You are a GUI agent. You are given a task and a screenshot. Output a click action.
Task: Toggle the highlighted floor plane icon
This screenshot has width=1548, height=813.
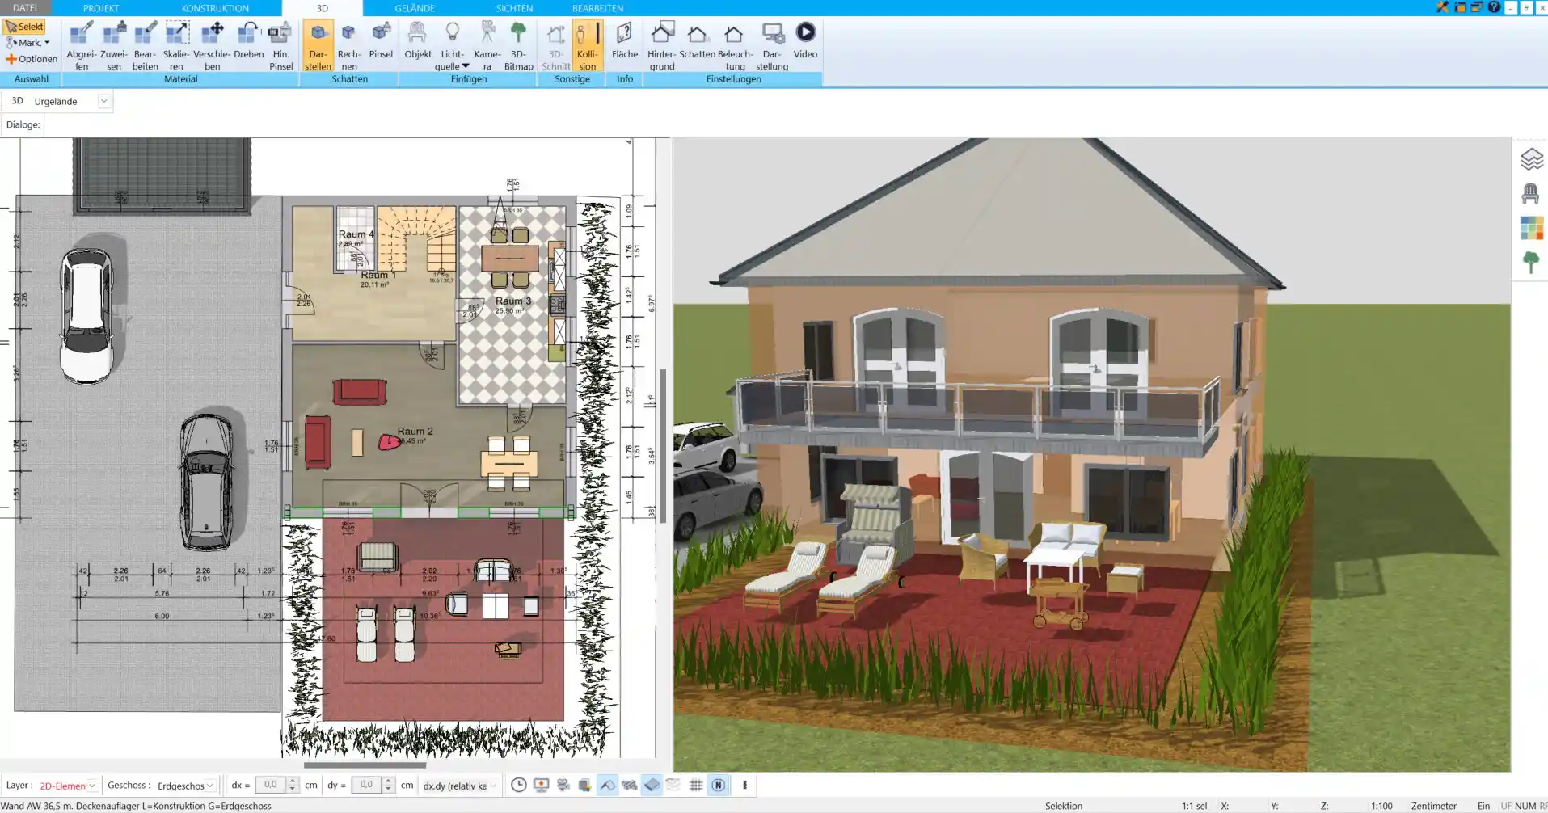point(652,785)
